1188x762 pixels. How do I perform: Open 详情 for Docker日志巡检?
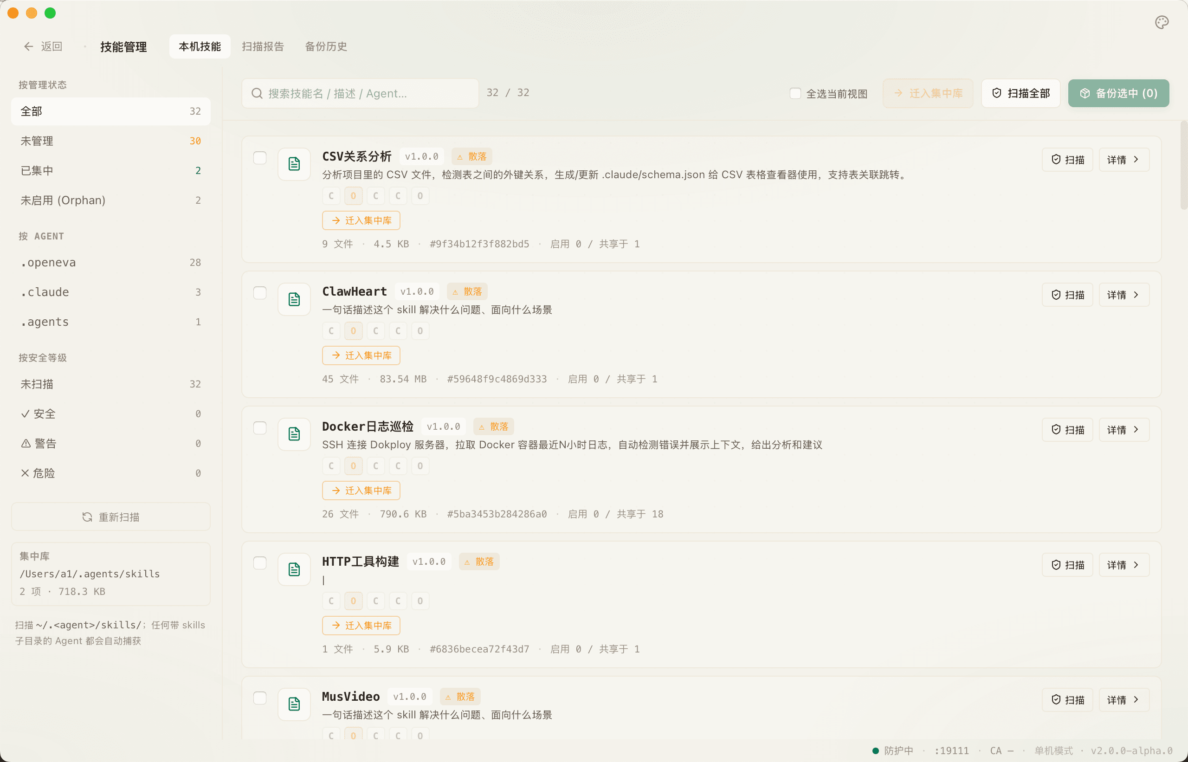click(x=1123, y=429)
